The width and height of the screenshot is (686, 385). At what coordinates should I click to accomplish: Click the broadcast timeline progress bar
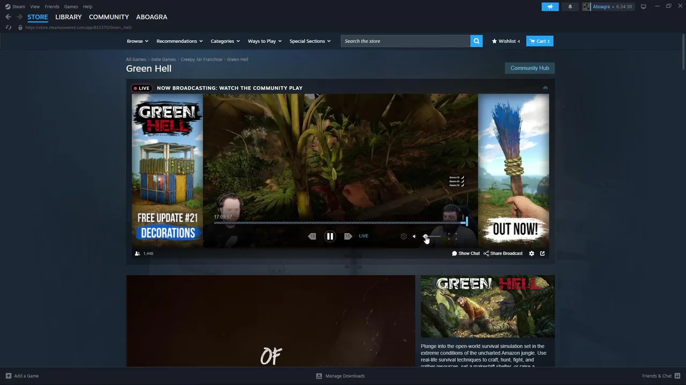tap(340, 222)
